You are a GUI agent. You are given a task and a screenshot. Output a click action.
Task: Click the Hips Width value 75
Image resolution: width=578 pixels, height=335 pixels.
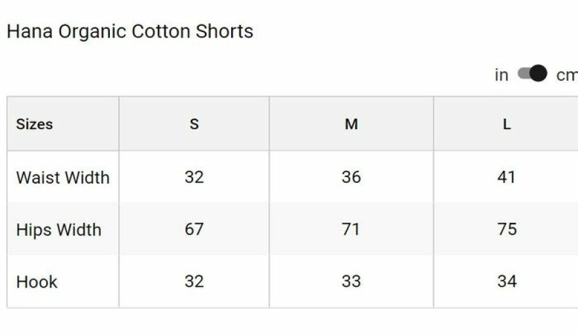pyautogui.click(x=507, y=229)
